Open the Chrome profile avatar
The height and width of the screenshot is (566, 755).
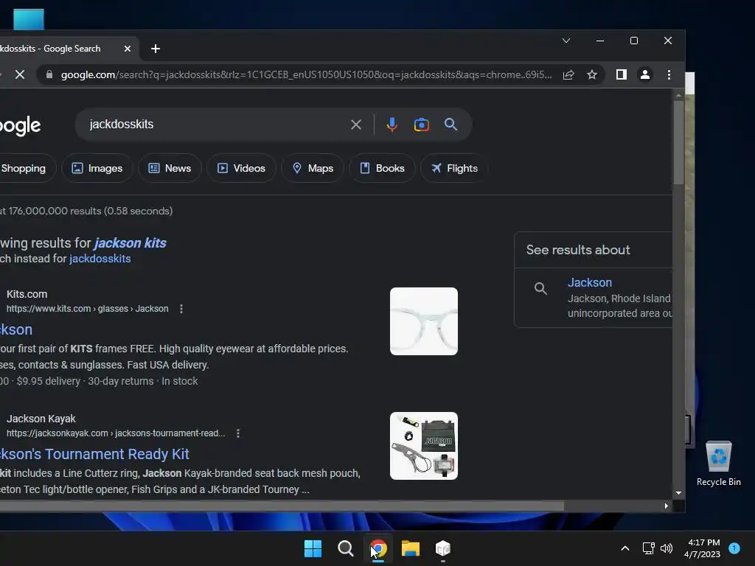coord(644,74)
